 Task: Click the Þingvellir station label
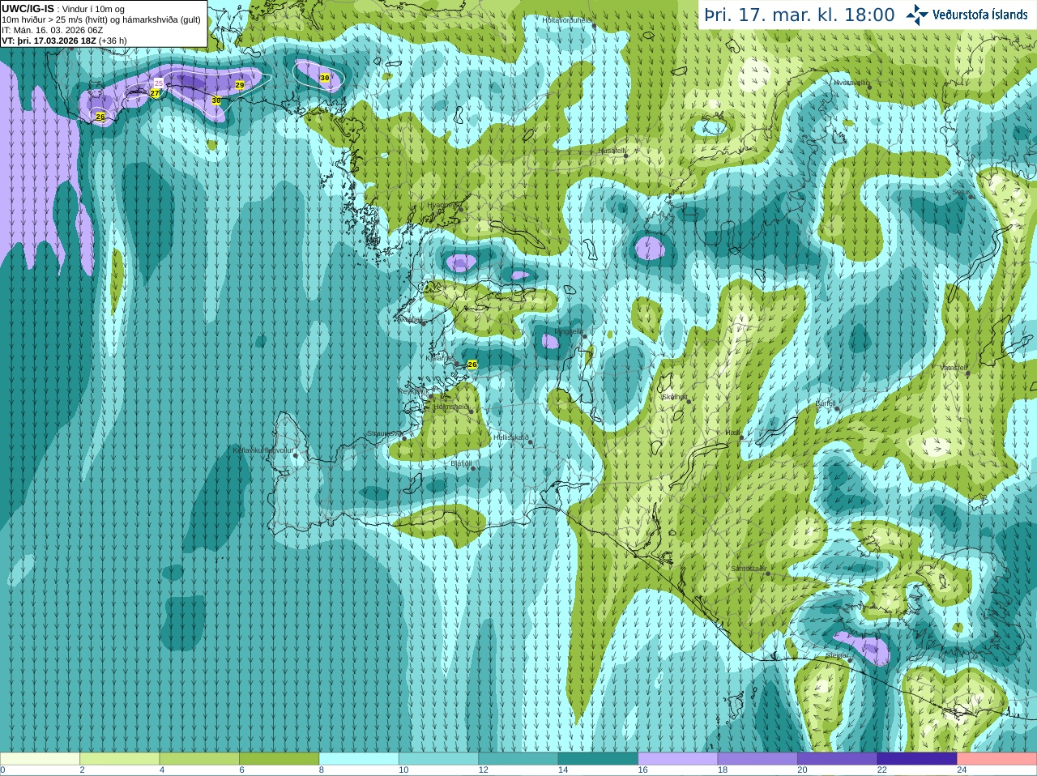568,331
